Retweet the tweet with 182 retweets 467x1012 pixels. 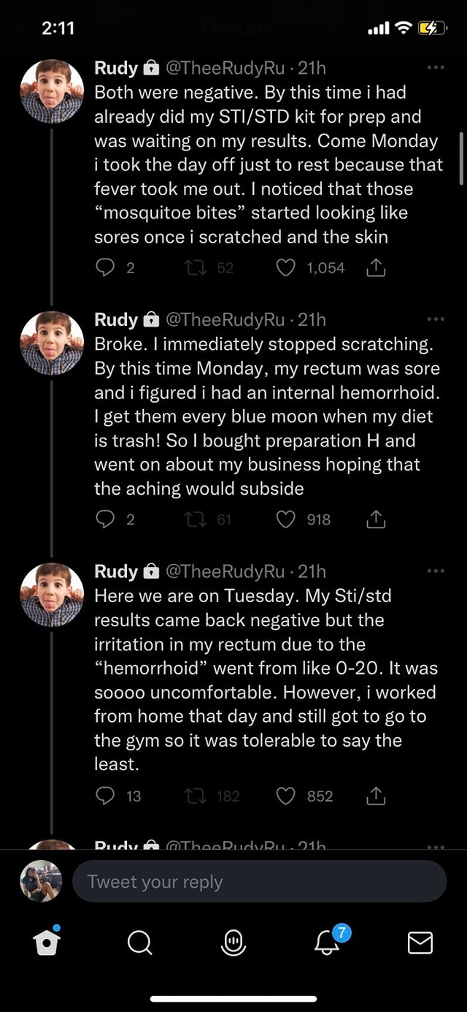pos(194,796)
